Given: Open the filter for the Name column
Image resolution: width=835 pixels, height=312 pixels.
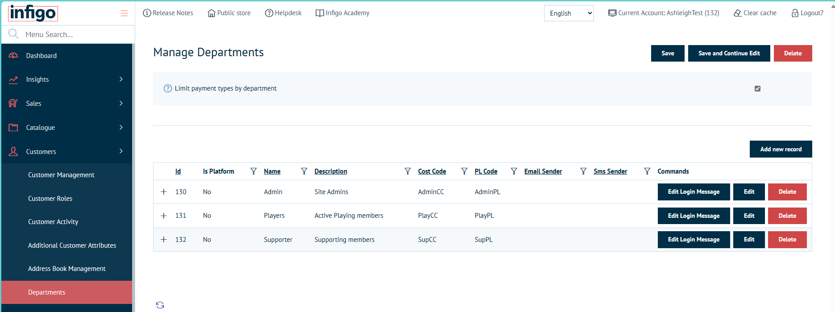Looking at the screenshot, I should (304, 171).
